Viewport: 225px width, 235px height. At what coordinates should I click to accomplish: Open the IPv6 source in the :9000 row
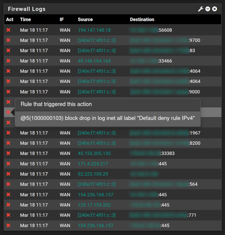click(x=97, y=92)
